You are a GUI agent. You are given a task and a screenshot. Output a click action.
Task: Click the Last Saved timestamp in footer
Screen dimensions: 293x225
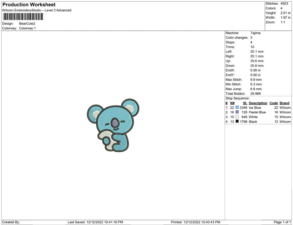[95, 222]
